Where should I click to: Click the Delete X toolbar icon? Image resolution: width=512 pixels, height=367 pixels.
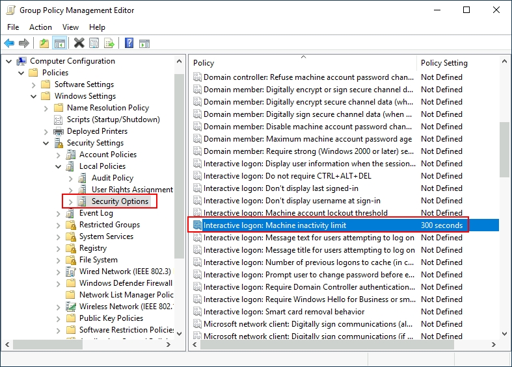click(79, 44)
